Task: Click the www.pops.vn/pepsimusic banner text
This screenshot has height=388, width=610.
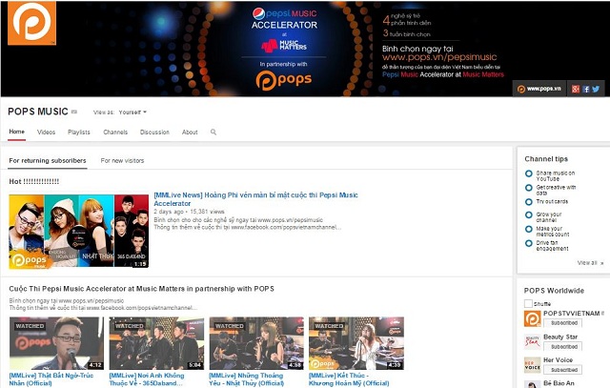Action: [x=439, y=57]
